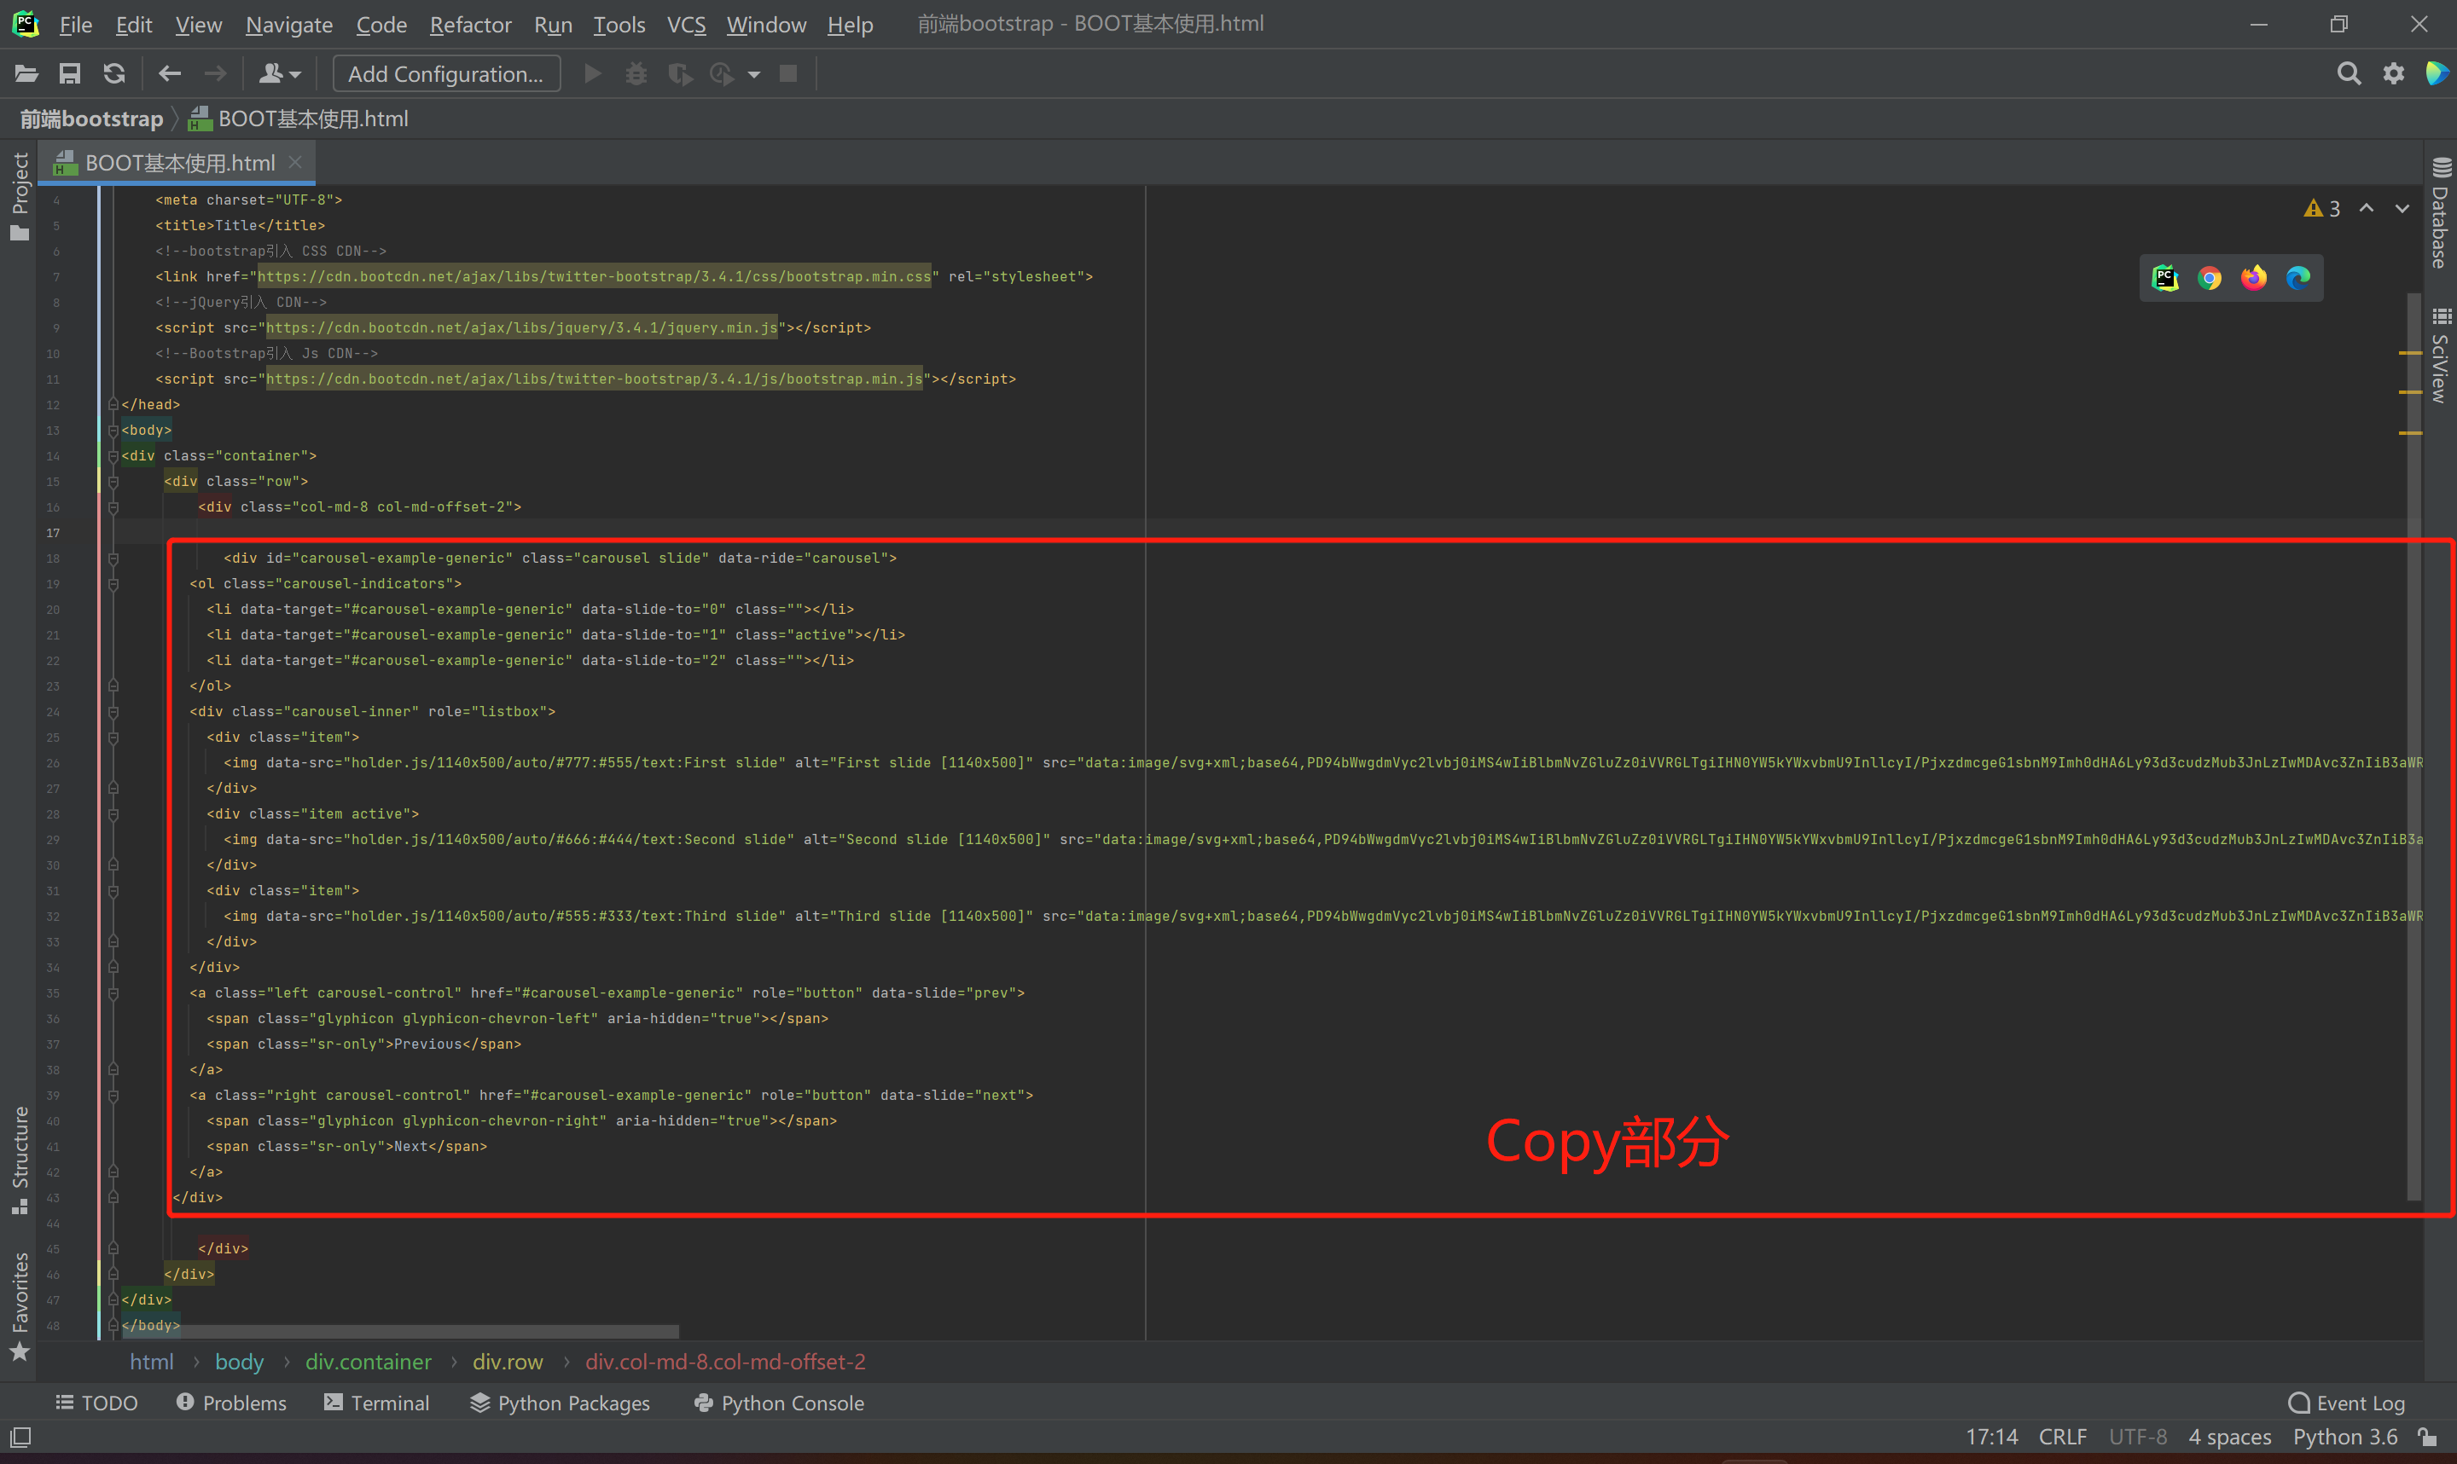Open the Refactor menu
Screen dimensions: 2457x1464
point(471,25)
